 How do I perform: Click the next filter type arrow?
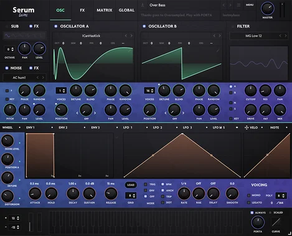click(x=286, y=36)
